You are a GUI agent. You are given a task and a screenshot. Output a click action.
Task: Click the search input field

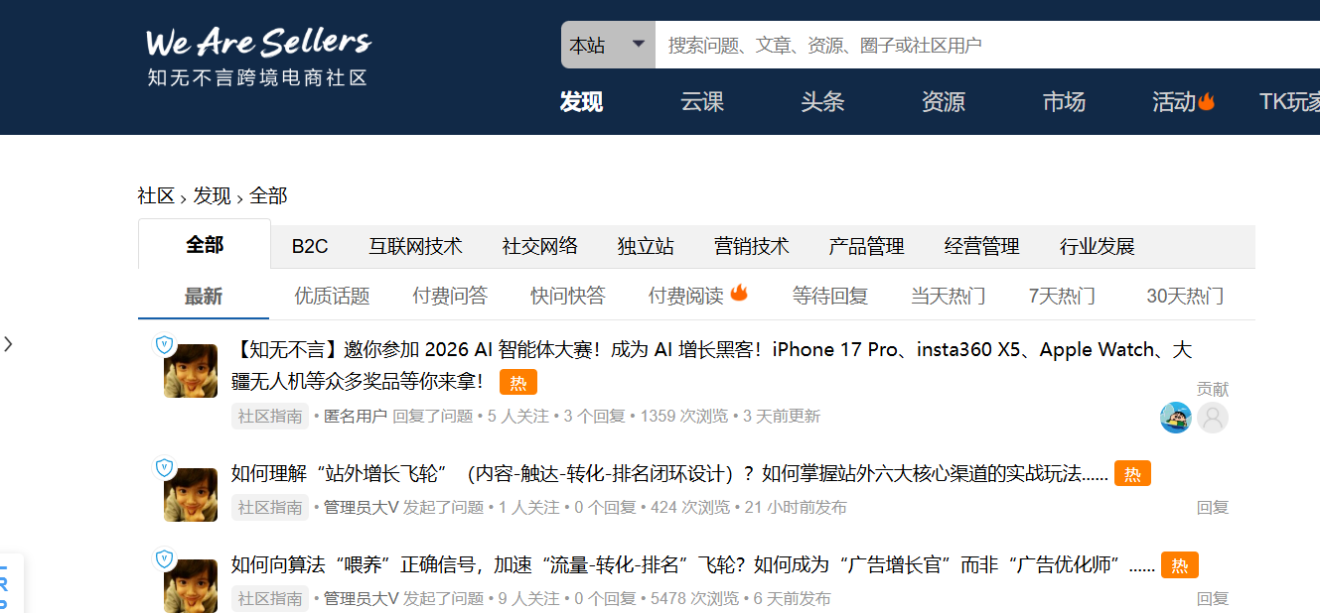click(x=844, y=44)
